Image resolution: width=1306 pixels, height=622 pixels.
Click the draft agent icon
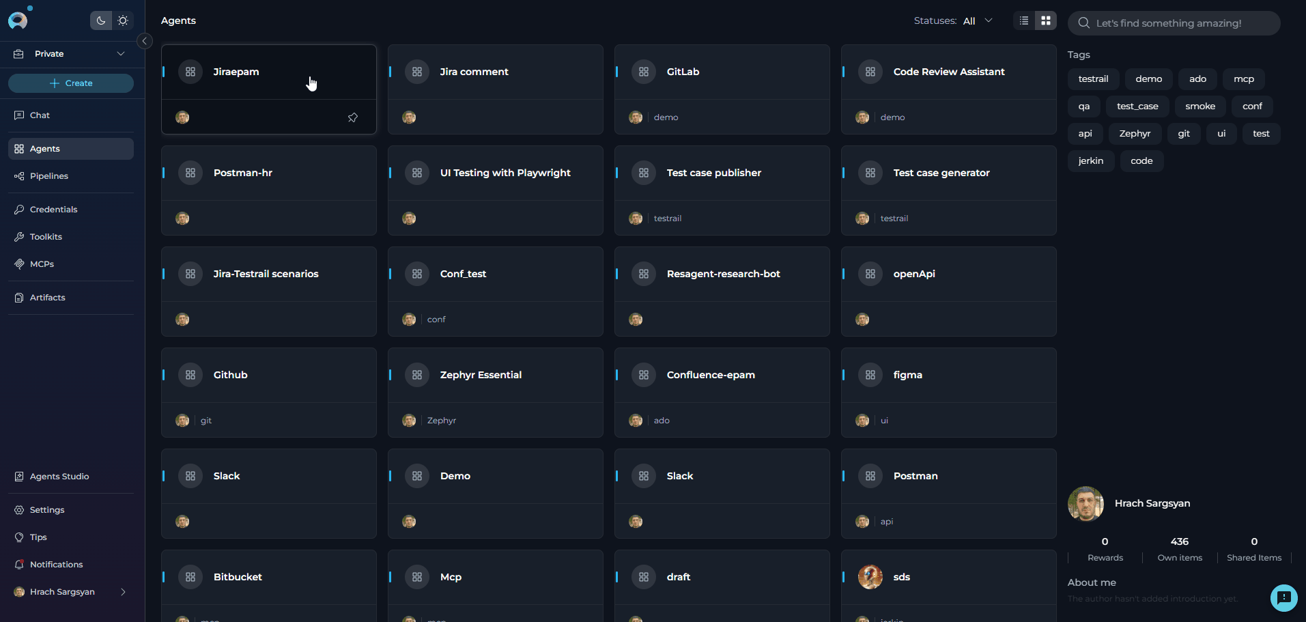click(x=644, y=577)
